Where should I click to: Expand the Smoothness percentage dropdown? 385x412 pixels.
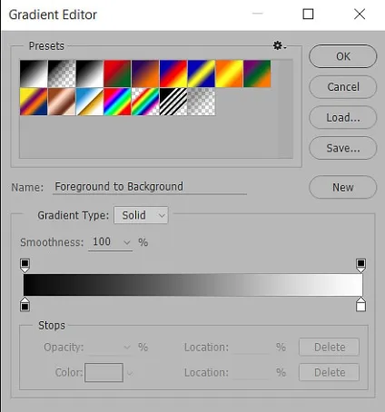point(127,242)
